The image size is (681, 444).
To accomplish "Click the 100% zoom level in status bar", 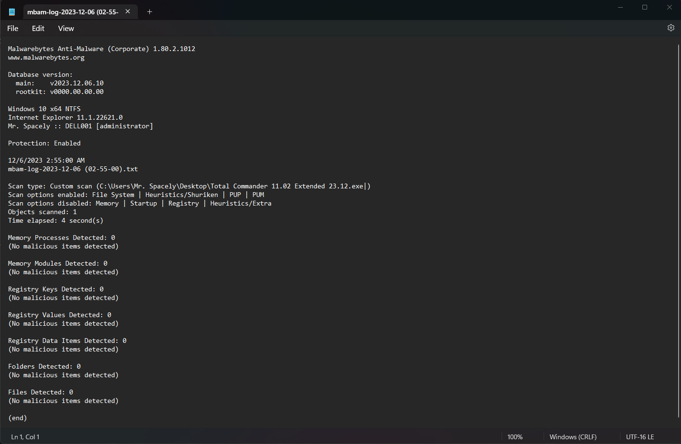I will point(515,437).
